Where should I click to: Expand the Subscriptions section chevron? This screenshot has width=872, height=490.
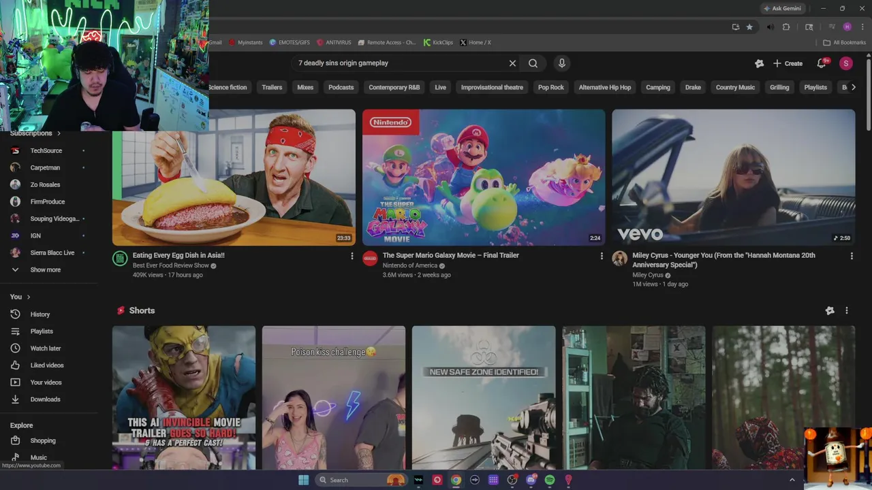[59, 133]
